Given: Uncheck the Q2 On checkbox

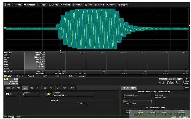Looking at the screenshot, I should 7,94.
